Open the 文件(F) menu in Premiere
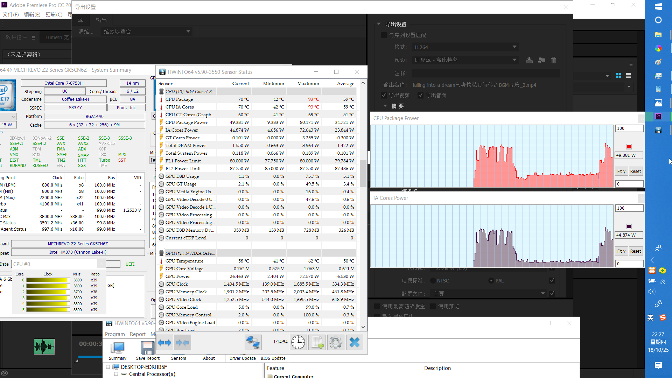The image size is (672, 378). [11, 14]
